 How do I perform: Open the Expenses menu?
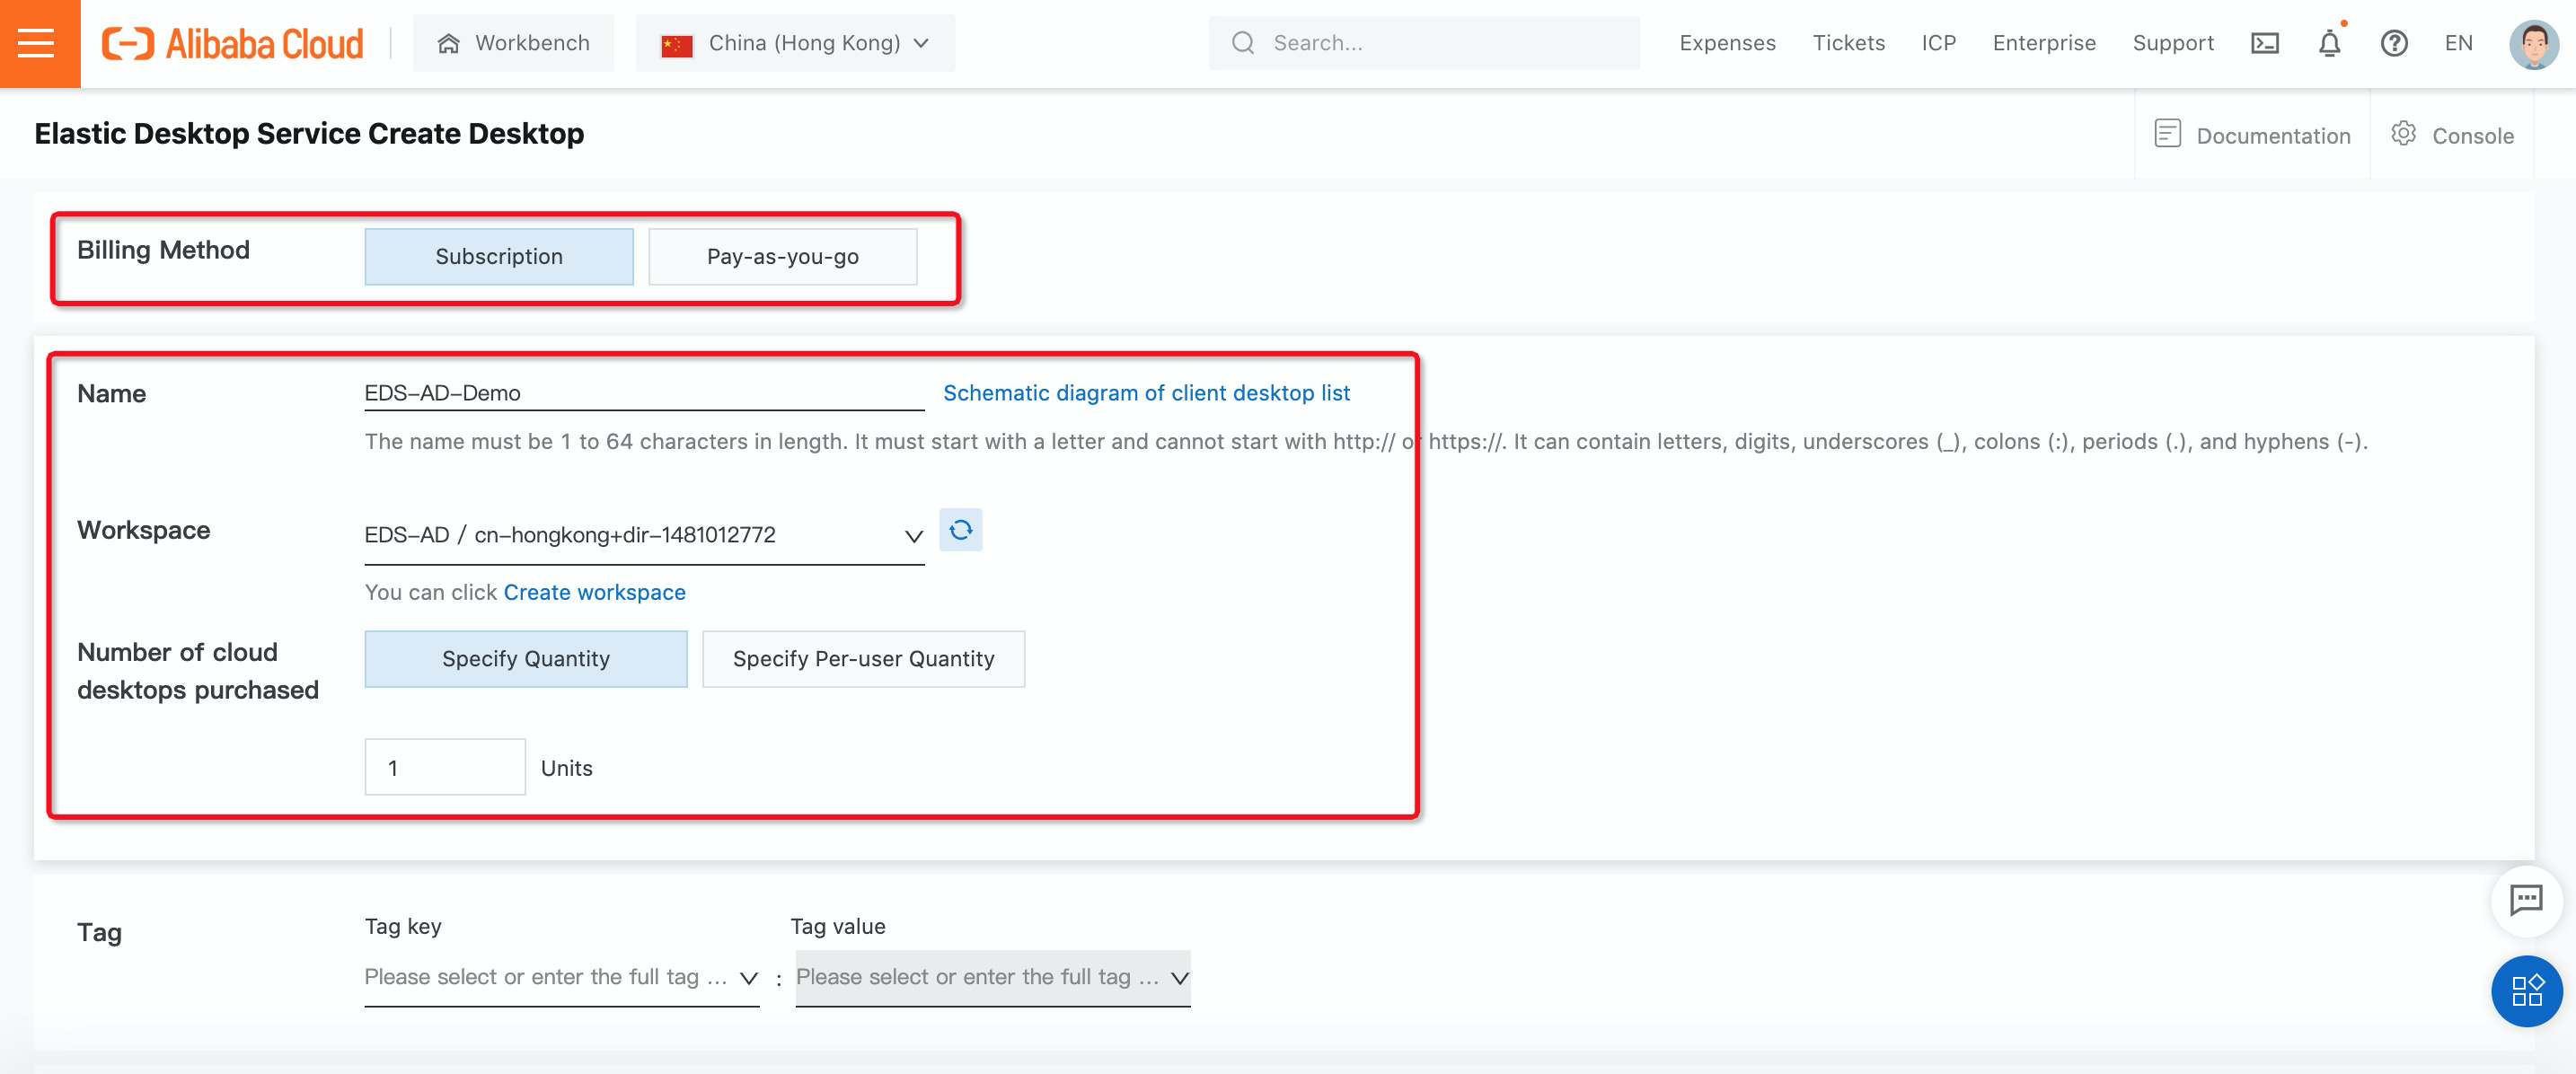pos(1727,43)
